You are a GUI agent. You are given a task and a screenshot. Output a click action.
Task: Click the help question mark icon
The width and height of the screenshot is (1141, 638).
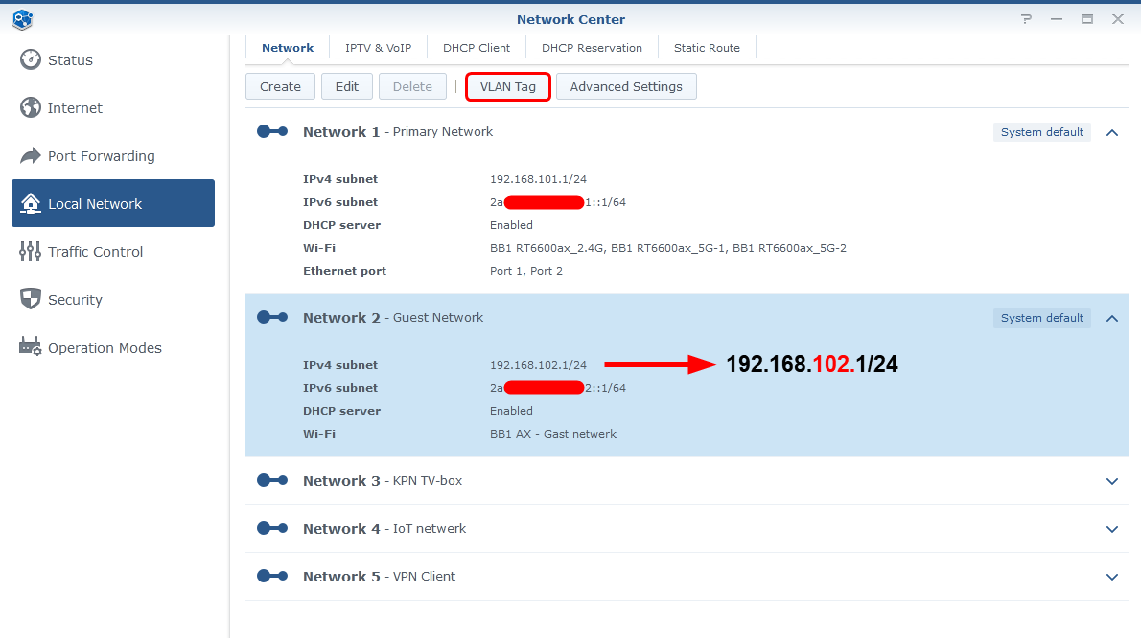point(1027,19)
